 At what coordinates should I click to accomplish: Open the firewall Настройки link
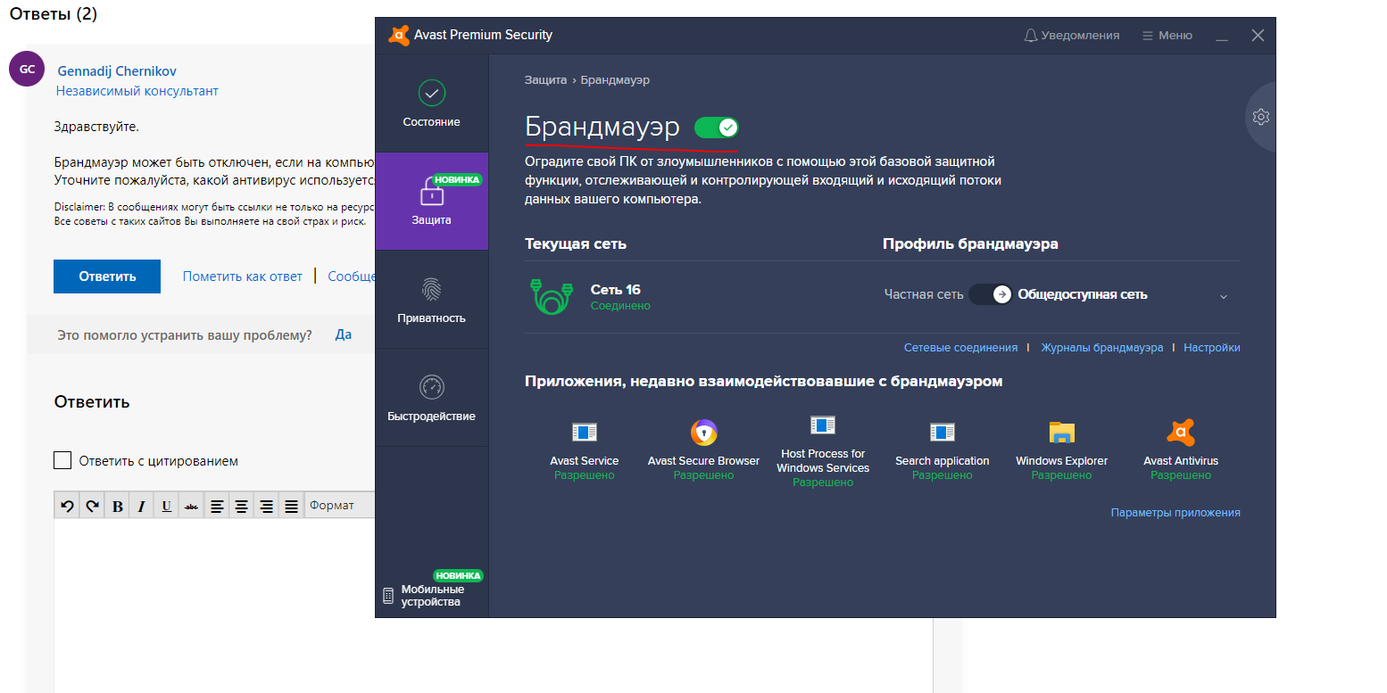(x=1211, y=348)
